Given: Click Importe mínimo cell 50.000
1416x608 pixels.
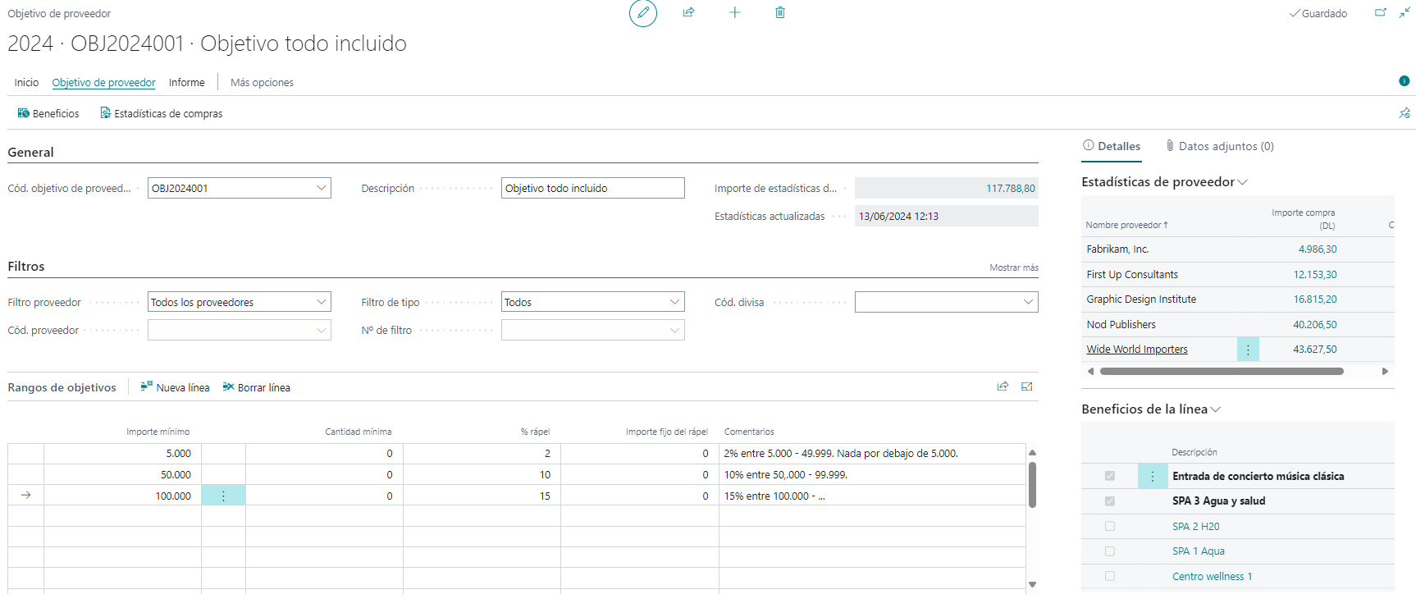Looking at the screenshot, I should tap(122, 475).
